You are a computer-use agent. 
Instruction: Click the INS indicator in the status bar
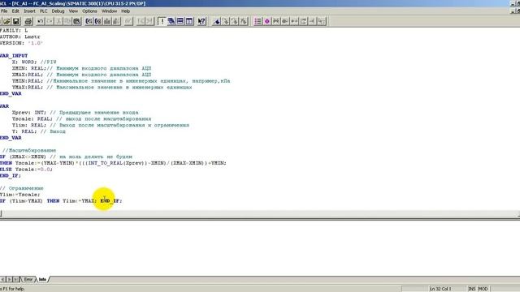pyautogui.click(x=472, y=289)
